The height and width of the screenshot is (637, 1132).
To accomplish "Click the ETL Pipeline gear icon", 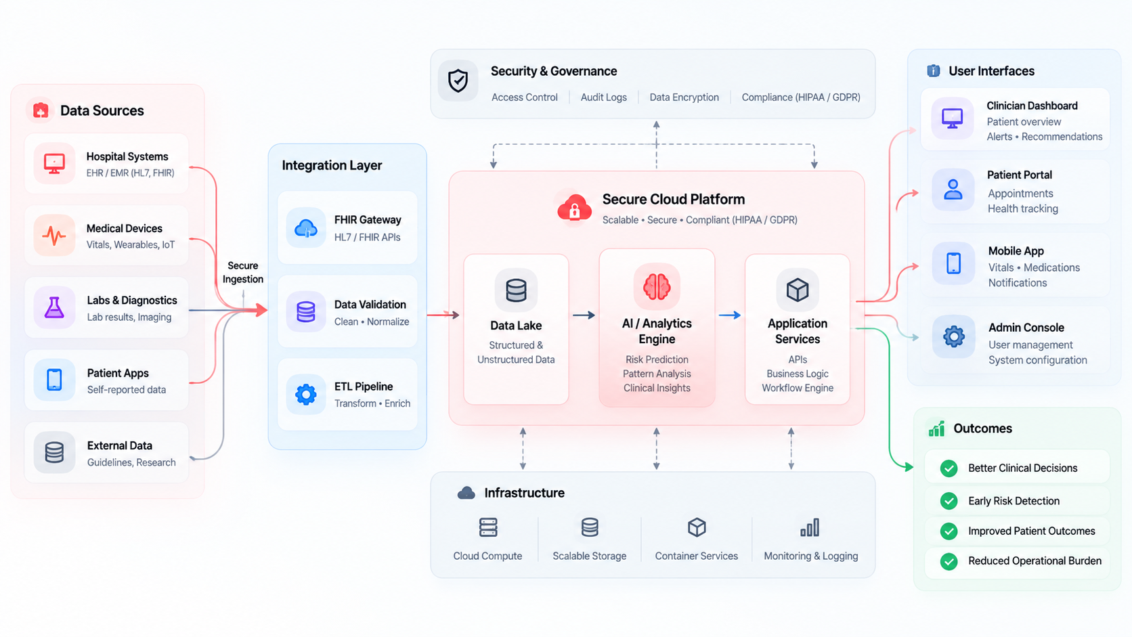I will coord(306,394).
